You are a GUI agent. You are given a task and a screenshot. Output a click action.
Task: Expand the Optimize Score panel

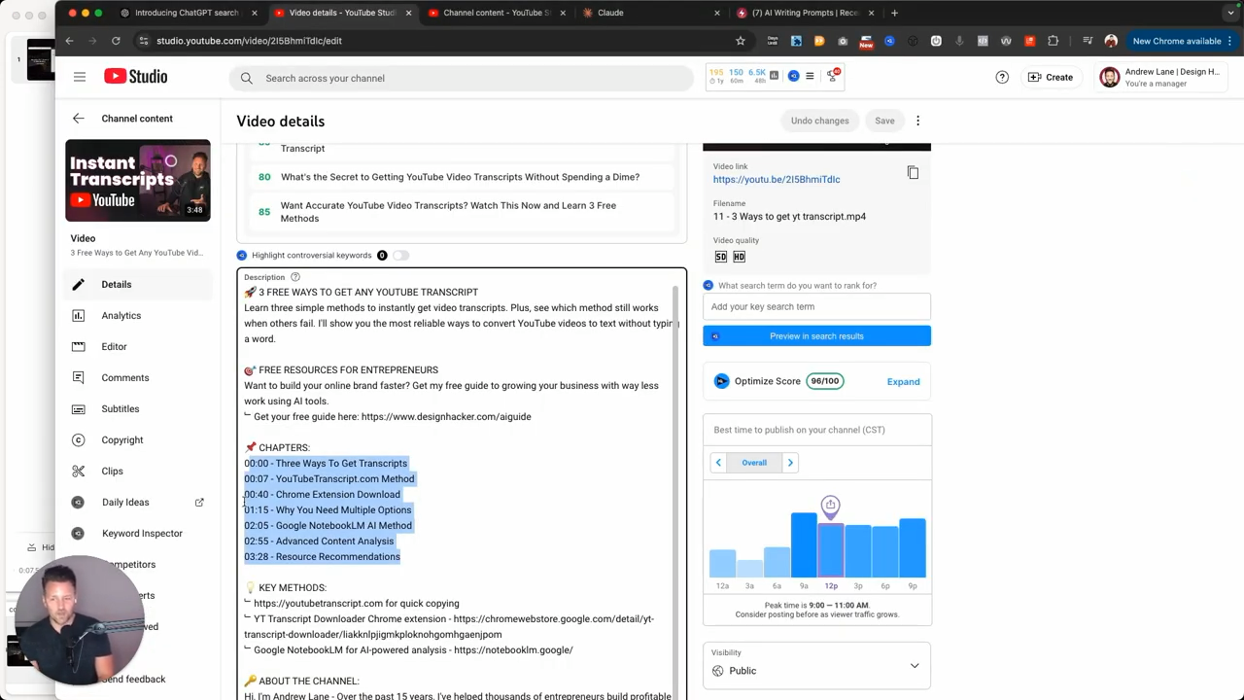(902, 381)
